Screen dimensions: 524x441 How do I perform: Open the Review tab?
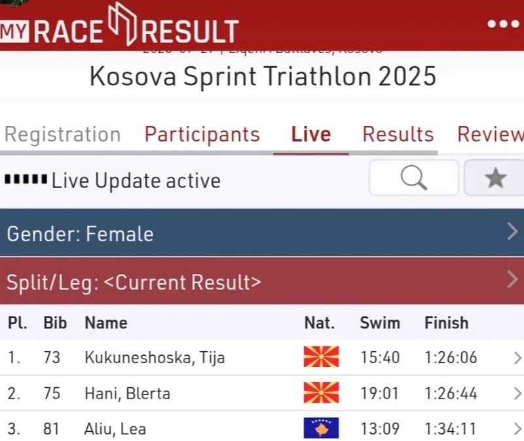click(x=490, y=134)
